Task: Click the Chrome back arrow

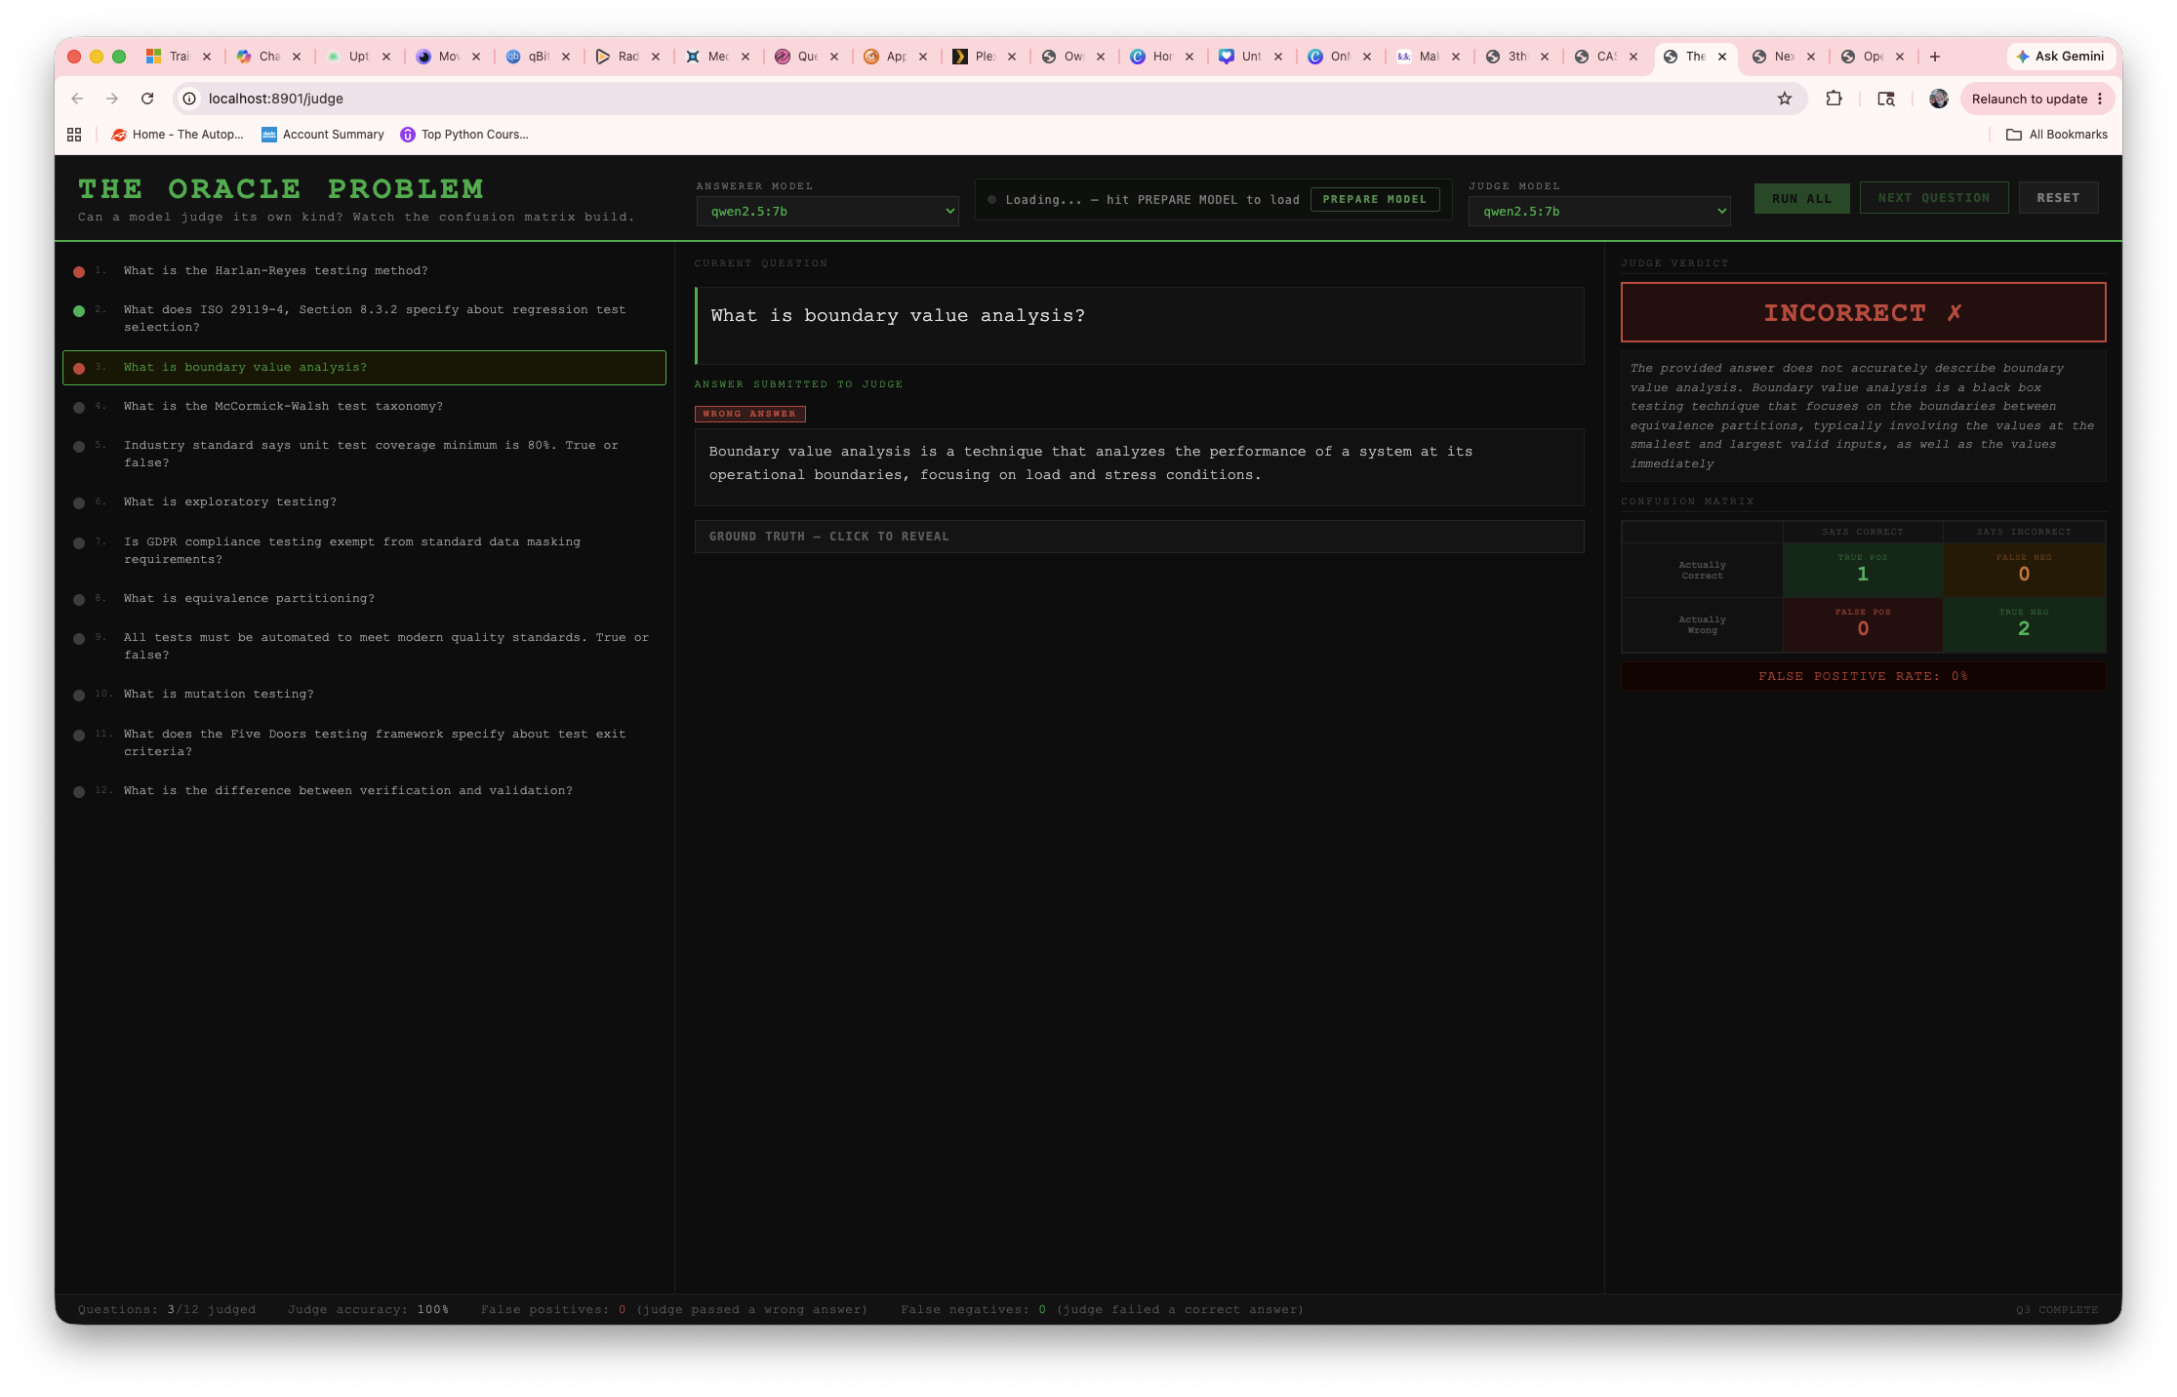Action: point(77,99)
